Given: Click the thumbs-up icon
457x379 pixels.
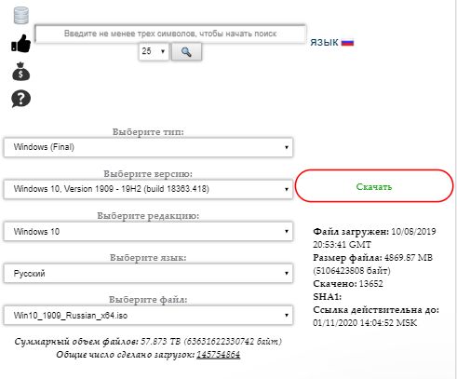Looking at the screenshot, I should (x=20, y=43).
